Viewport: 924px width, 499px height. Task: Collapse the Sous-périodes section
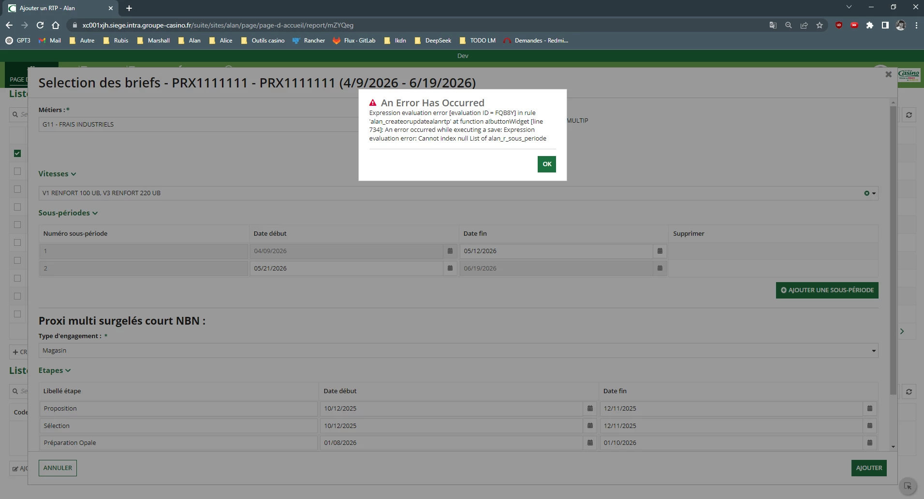click(x=68, y=213)
